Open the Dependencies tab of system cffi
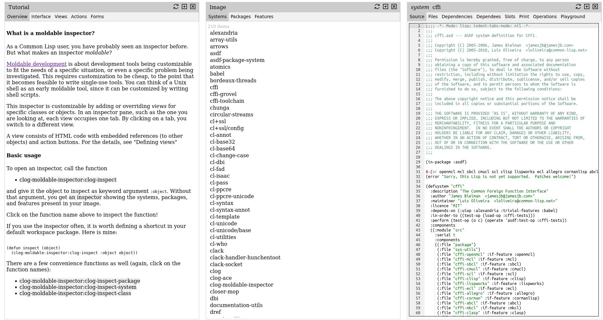Image resolution: width=603 pixels, height=320 pixels. (x=457, y=17)
